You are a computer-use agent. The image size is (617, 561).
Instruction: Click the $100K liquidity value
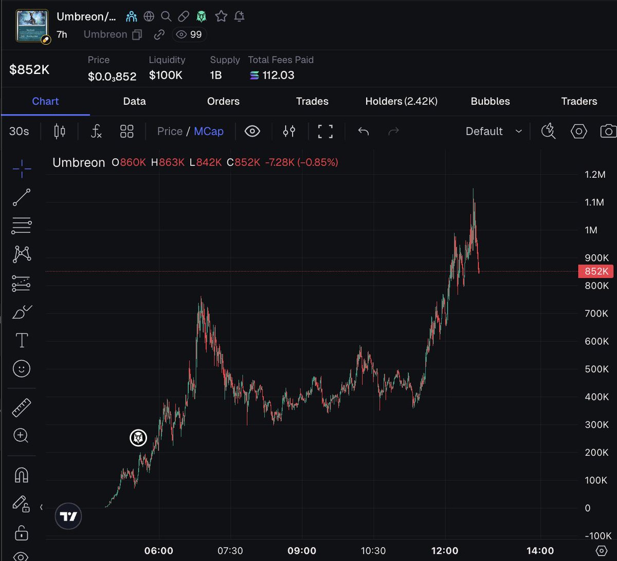[166, 76]
